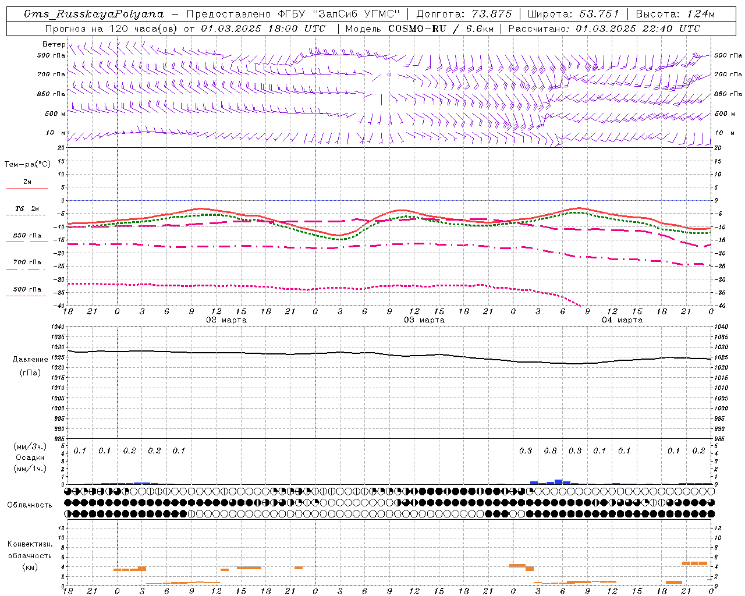Click the "04 марта" date label
Image resolution: width=745 pixels, height=596 pixels.
(622, 320)
